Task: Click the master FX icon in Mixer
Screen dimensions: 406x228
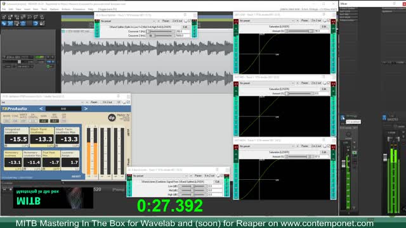Action: 384,118
